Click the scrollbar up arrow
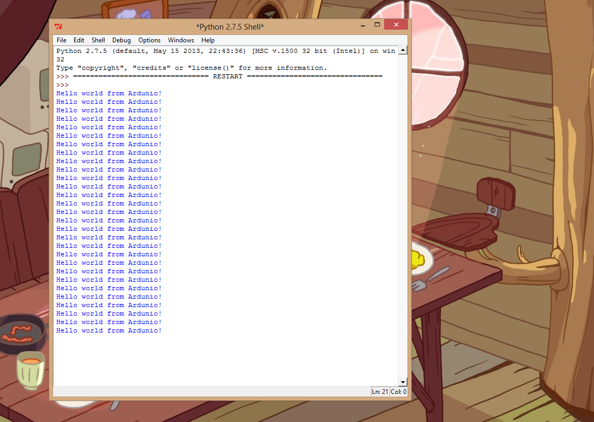The image size is (594, 422). pos(403,50)
